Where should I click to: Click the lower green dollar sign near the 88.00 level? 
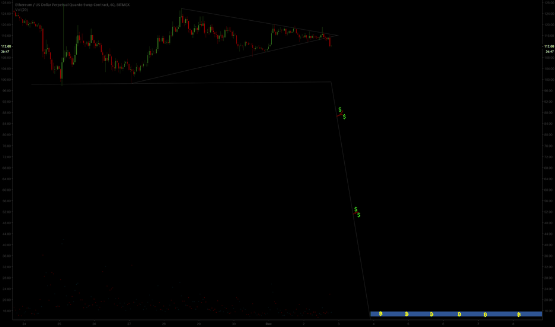(344, 117)
